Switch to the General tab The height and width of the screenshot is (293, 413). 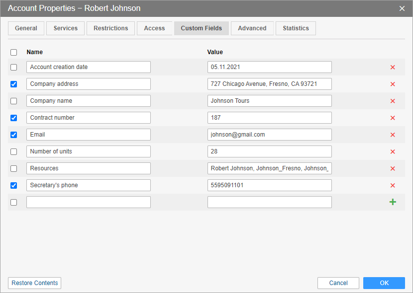point(26,28)
